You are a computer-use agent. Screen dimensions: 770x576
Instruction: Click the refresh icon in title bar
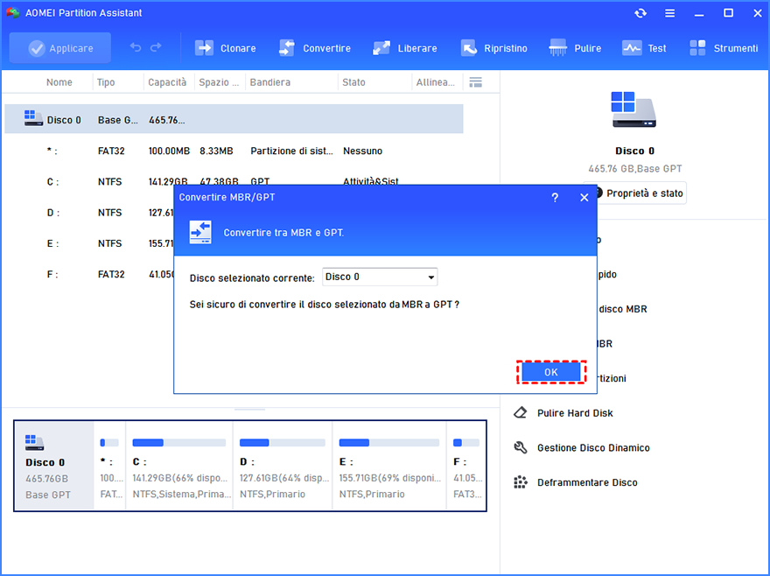click(640, 13)
